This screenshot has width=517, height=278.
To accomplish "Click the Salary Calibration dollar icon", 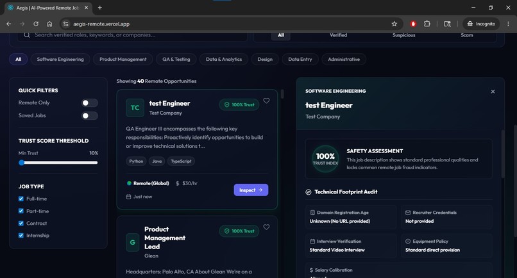I will click(311, 270).
